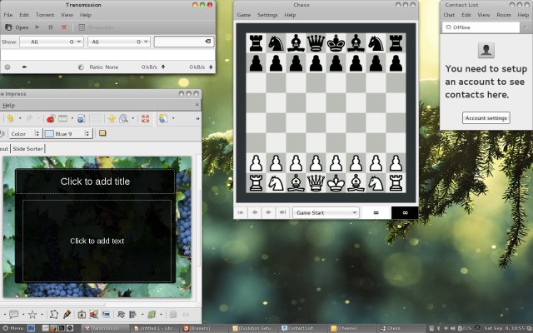Click the zoom magnifier icon in Impress
This screenshot has height=333, width=533.
122,118
